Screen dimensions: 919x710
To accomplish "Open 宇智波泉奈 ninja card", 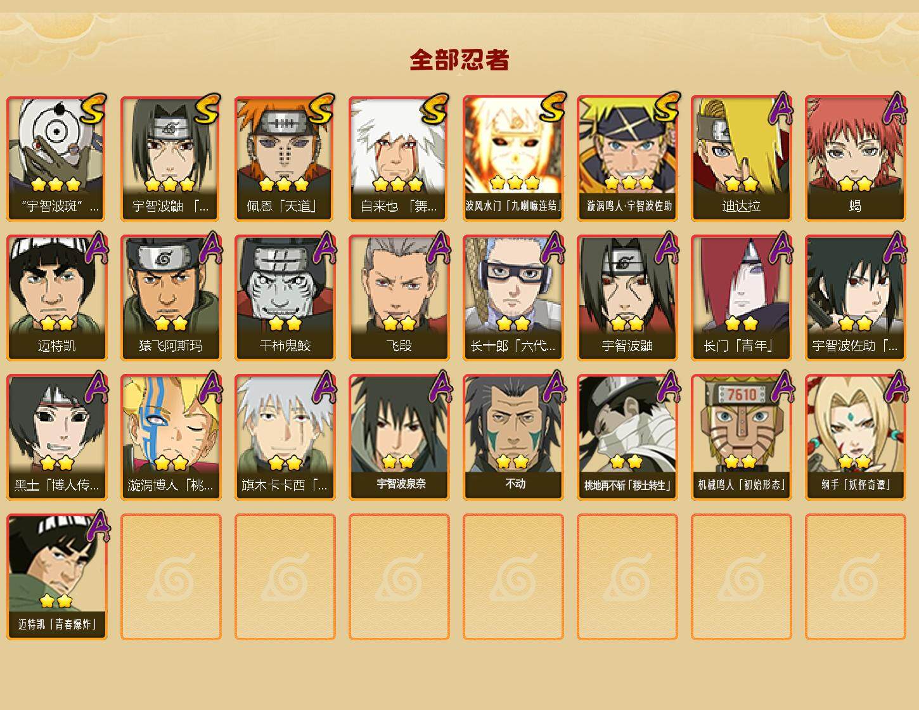I will pos(399,437).
